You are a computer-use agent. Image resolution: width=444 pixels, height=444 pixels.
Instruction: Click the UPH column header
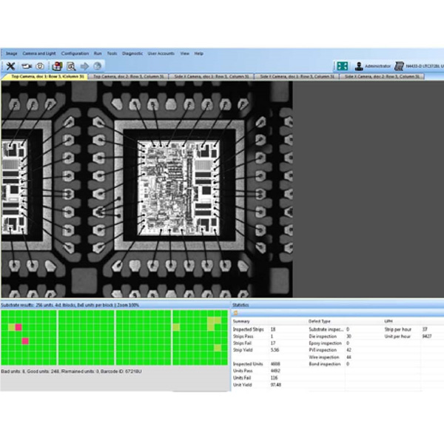pyautogui.click(x=388, y=321)
